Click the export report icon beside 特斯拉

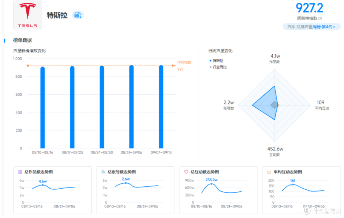click(x=78, y=15)
